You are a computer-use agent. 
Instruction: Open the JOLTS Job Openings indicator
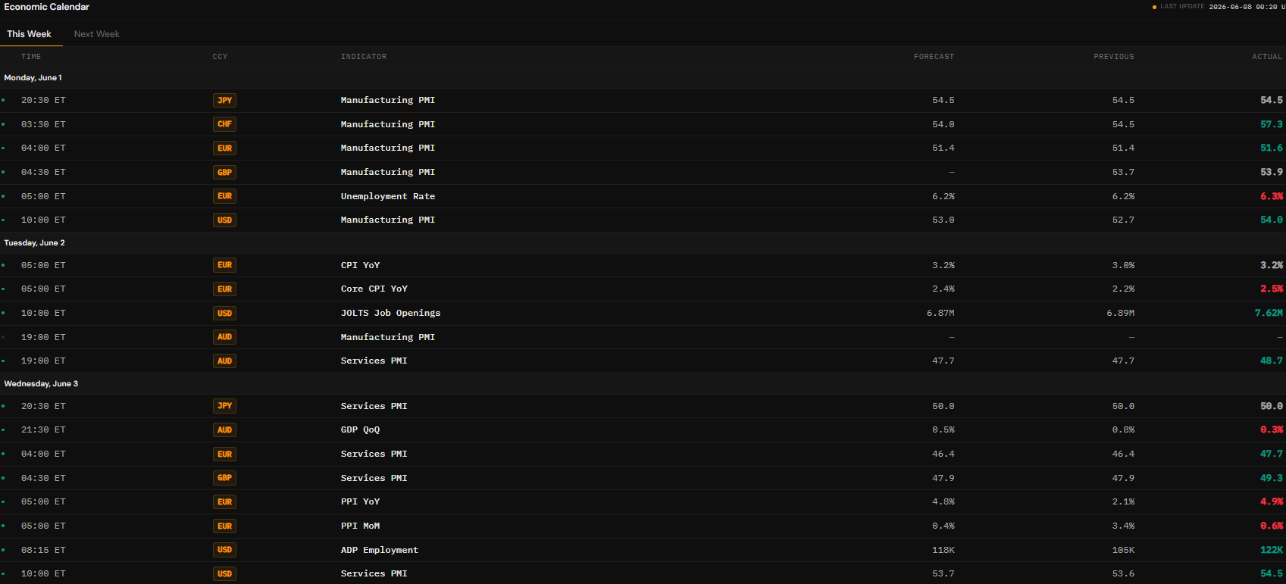coord(390,313)
